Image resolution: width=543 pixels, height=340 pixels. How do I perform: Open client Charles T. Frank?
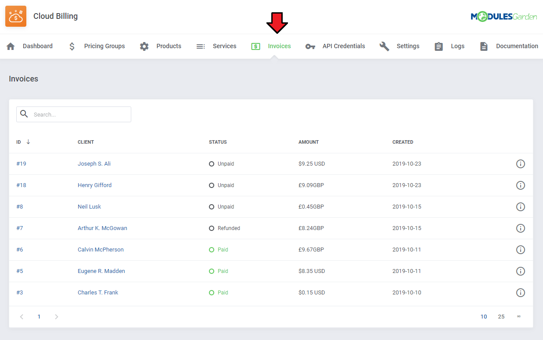pyautogui.click(x=98, y=293)
